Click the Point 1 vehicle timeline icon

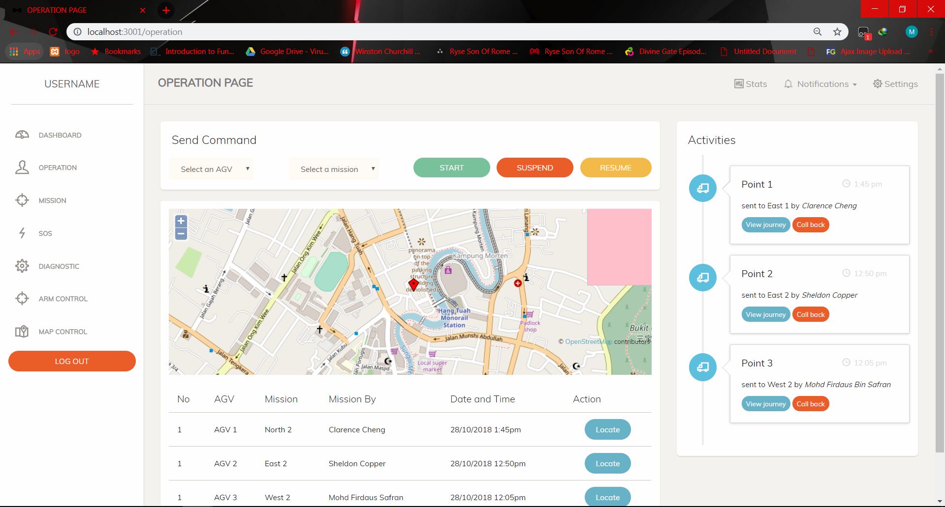(702, 188)
